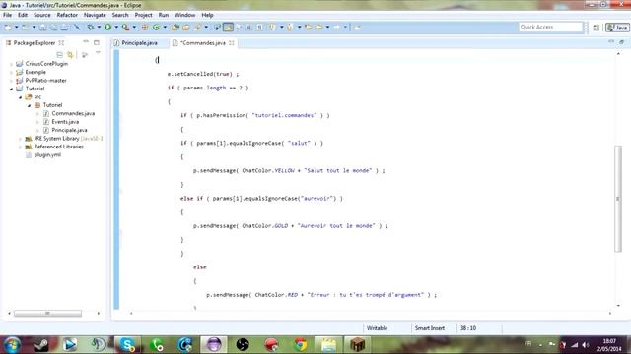
Task: Expand the PvPRatio-master project
Action: 11,81
